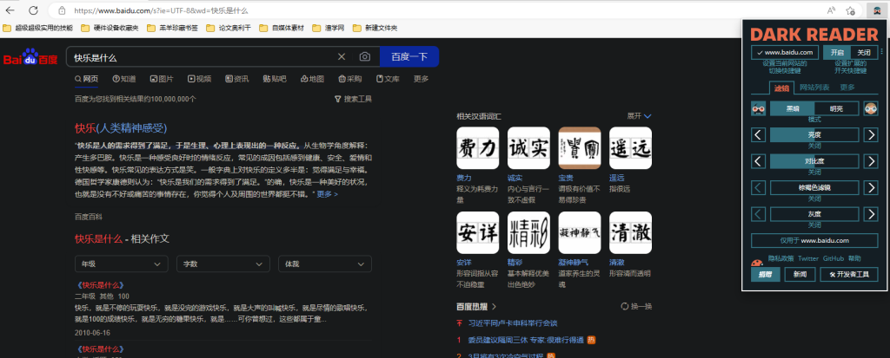Click the dark mode character icon in Dark Reader

(758, 108)
